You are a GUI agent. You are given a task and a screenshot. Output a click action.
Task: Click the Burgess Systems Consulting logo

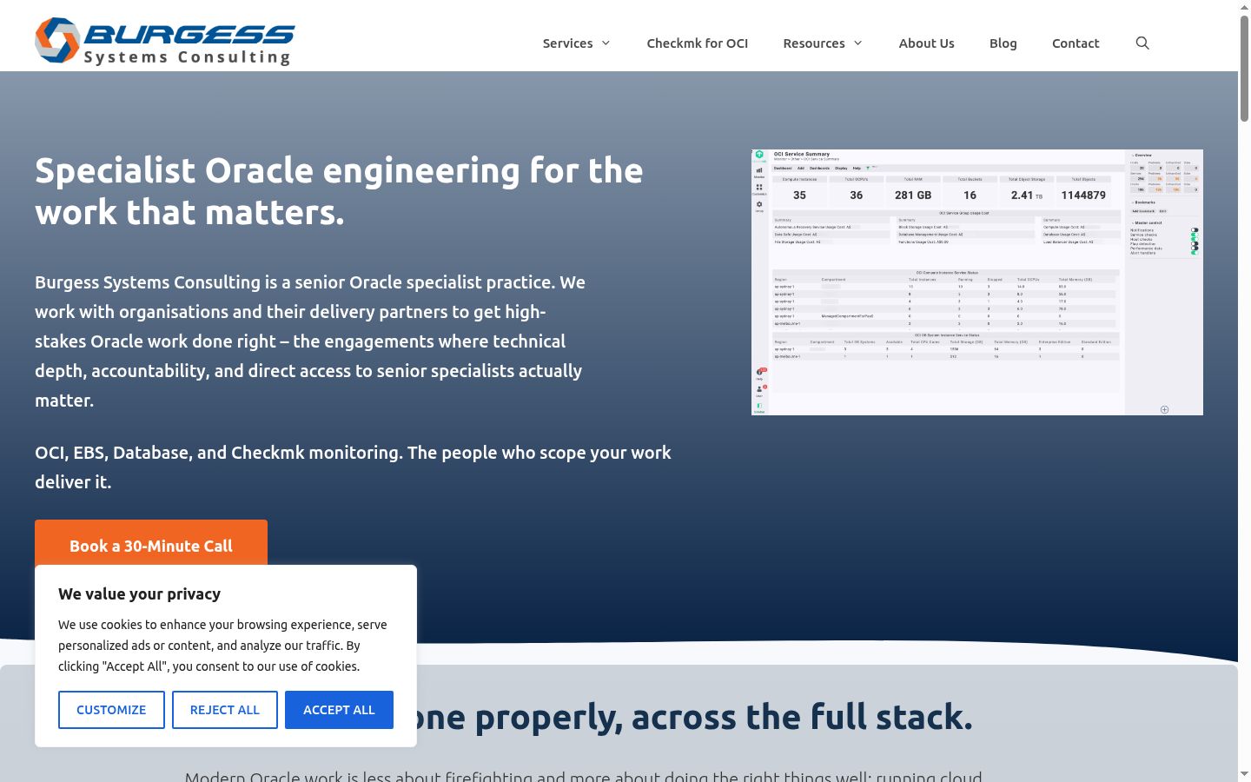click(165, 41)
